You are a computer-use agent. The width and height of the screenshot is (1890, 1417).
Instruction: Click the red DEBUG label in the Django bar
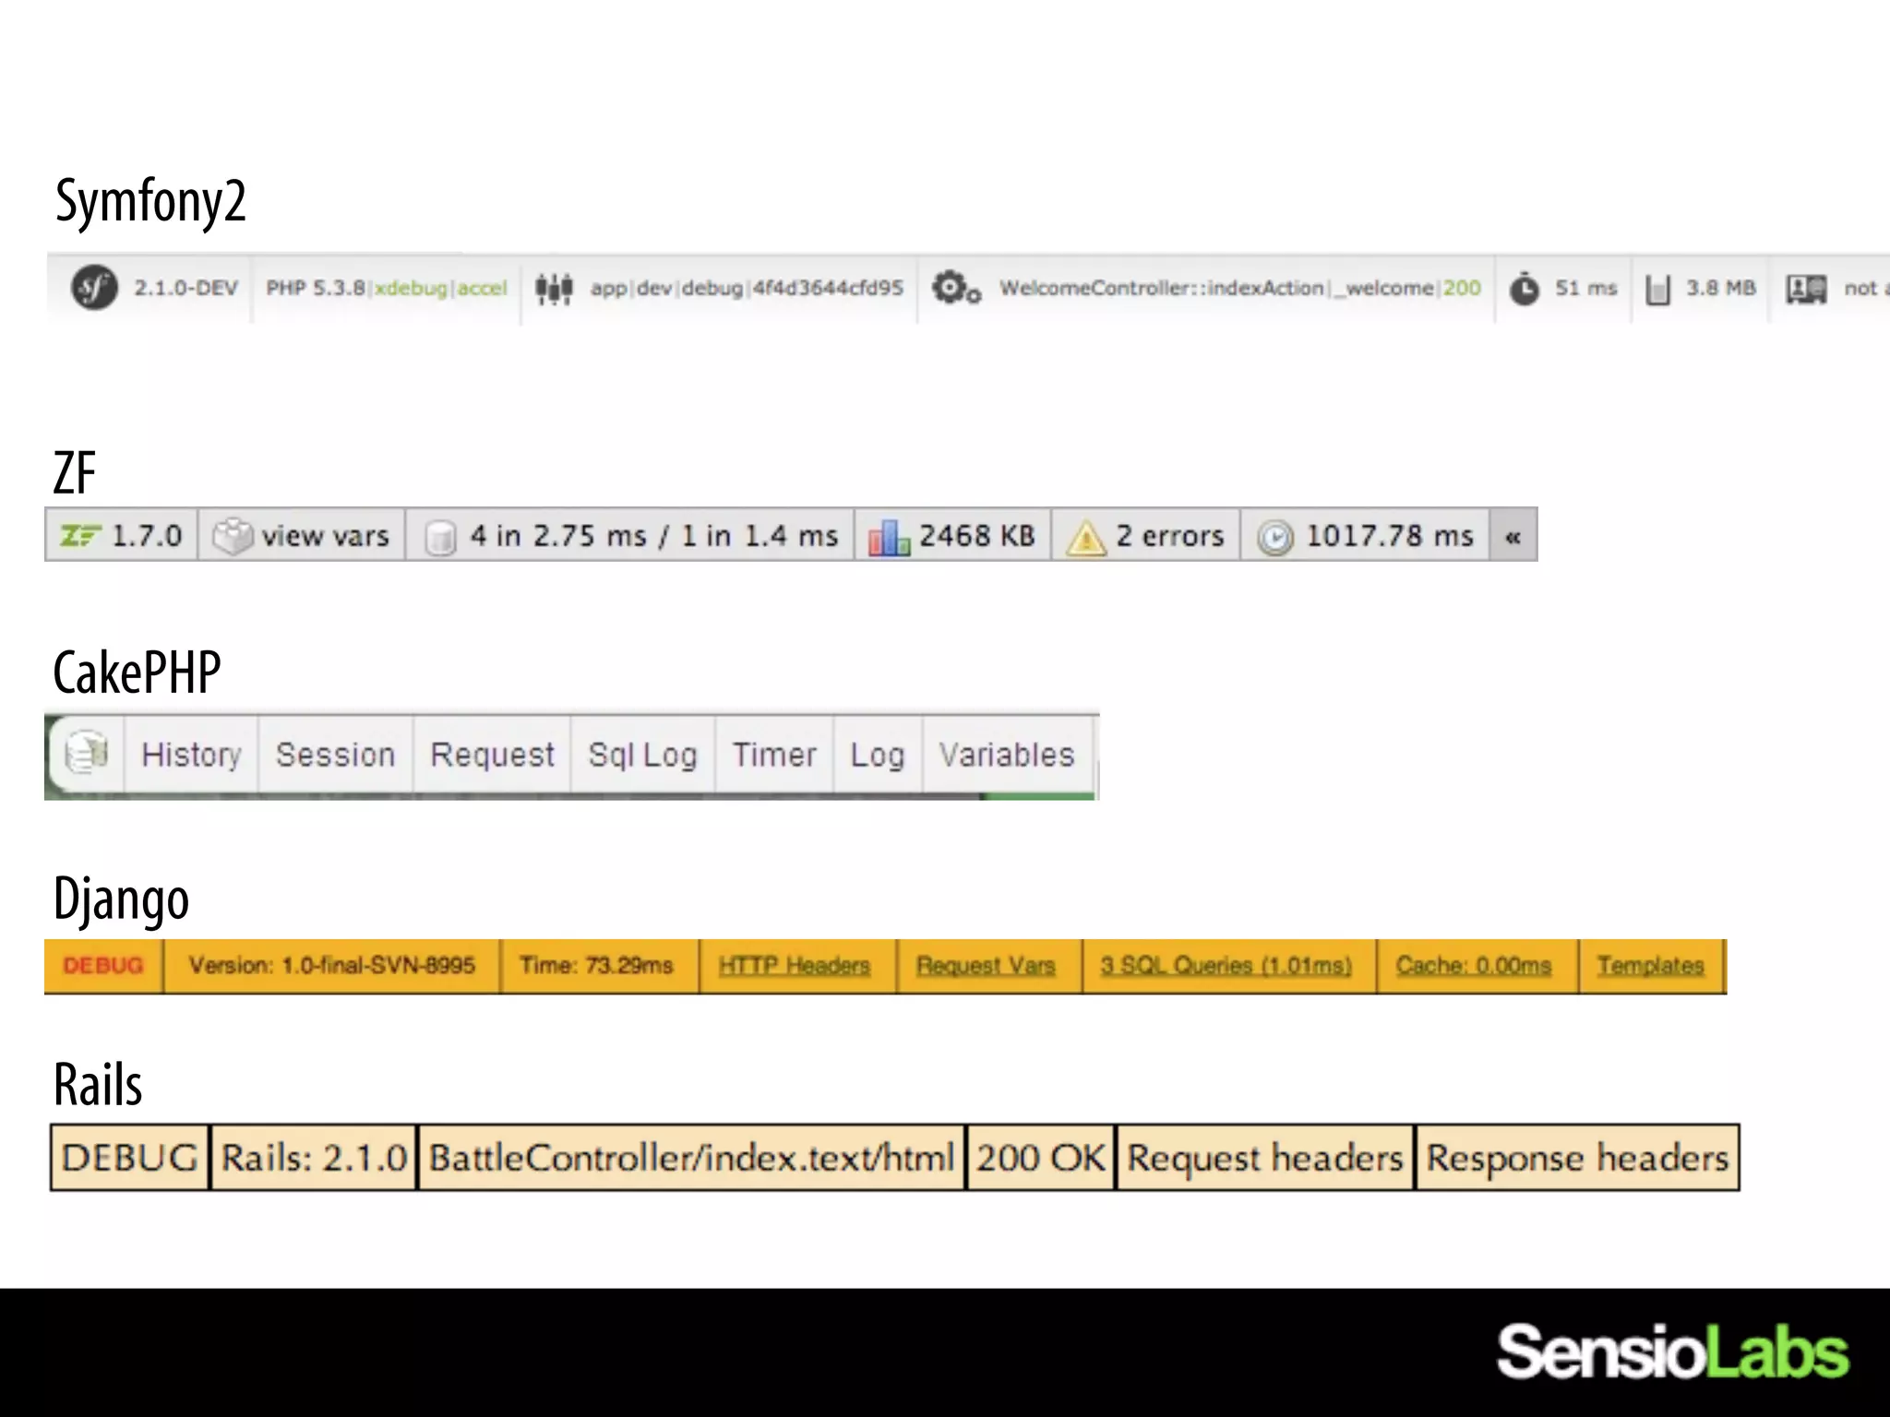[x=103, y=966]
